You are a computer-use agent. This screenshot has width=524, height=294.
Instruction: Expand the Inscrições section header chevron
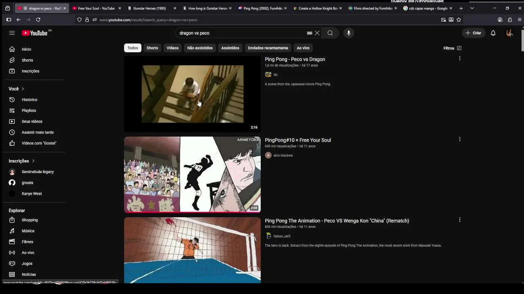[33, 161]
